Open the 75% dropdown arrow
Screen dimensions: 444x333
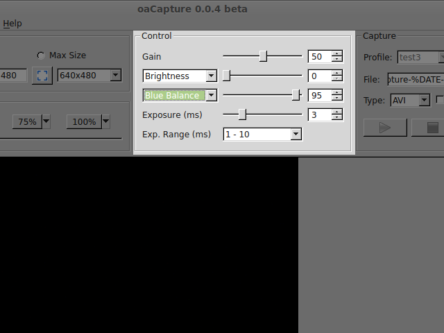pos(46,122)
